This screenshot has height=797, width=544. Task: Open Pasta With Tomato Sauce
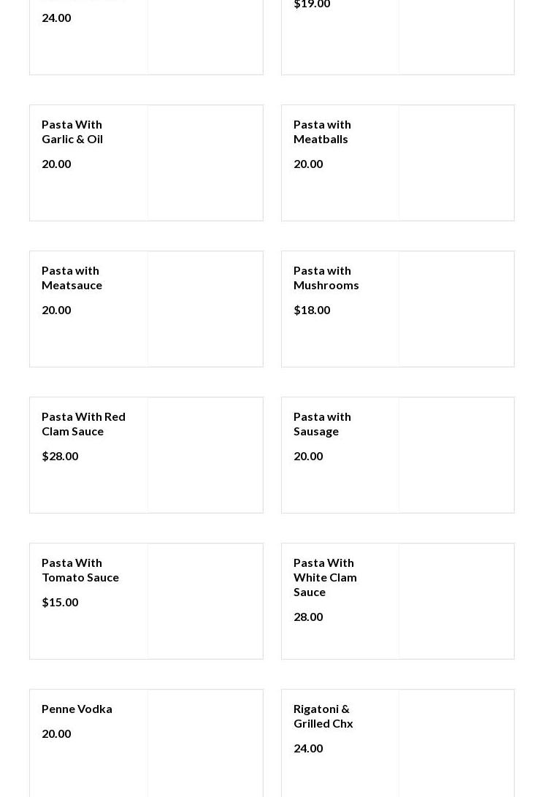80,570
